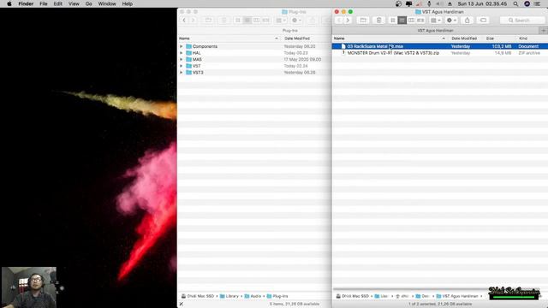Open the Apple menu
The width and height of the screenshot is (548, 308).
9,3
